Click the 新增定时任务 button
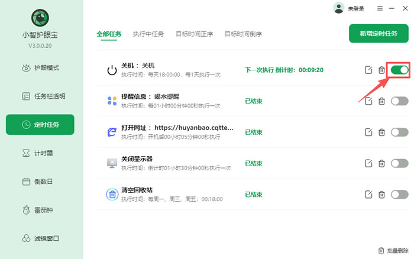 [379, 34]
